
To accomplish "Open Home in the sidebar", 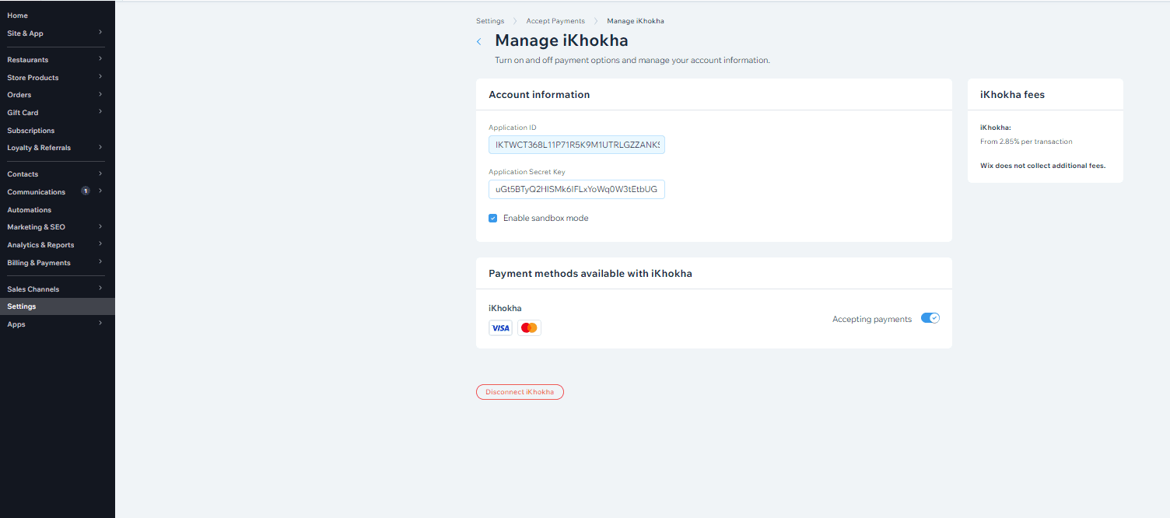I will tap(17, 16).
